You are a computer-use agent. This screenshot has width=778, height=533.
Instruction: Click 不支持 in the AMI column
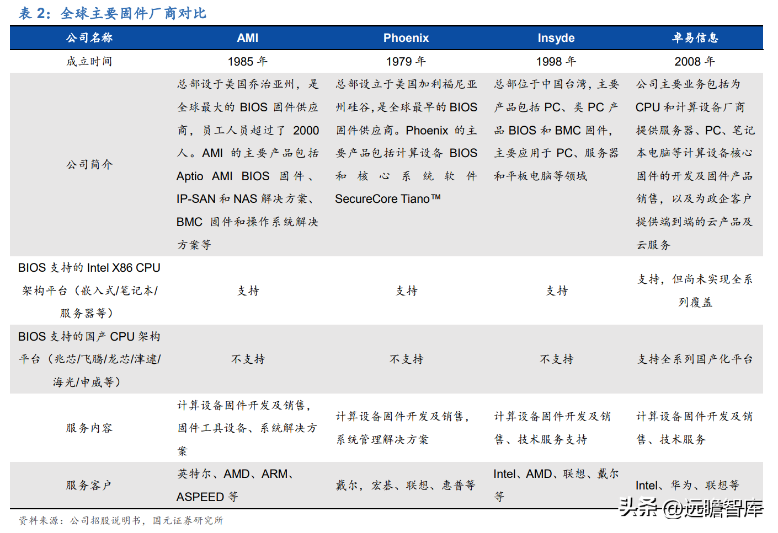(x=248, y=359)
